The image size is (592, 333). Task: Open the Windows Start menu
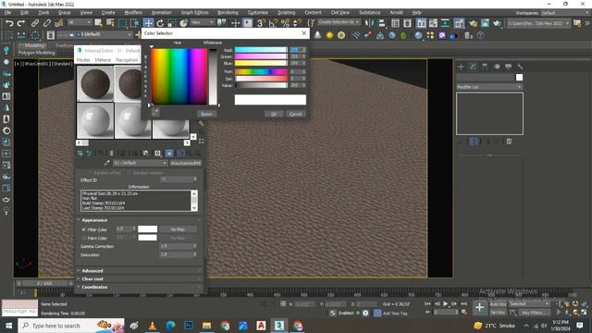tap(8, 326)
